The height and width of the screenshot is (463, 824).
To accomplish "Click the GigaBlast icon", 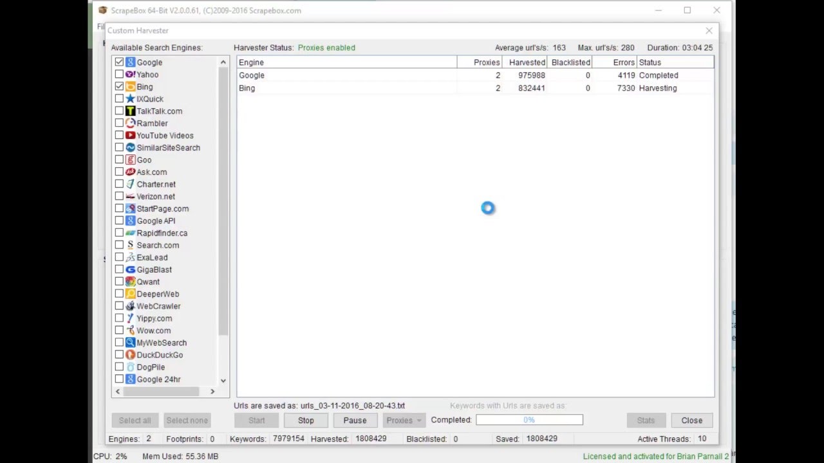I will click(x=130, y=270).
